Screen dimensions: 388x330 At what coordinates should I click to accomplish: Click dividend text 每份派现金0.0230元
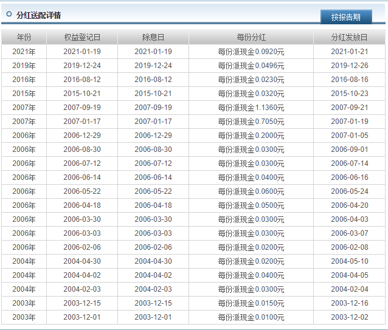(x=251, y=80)
